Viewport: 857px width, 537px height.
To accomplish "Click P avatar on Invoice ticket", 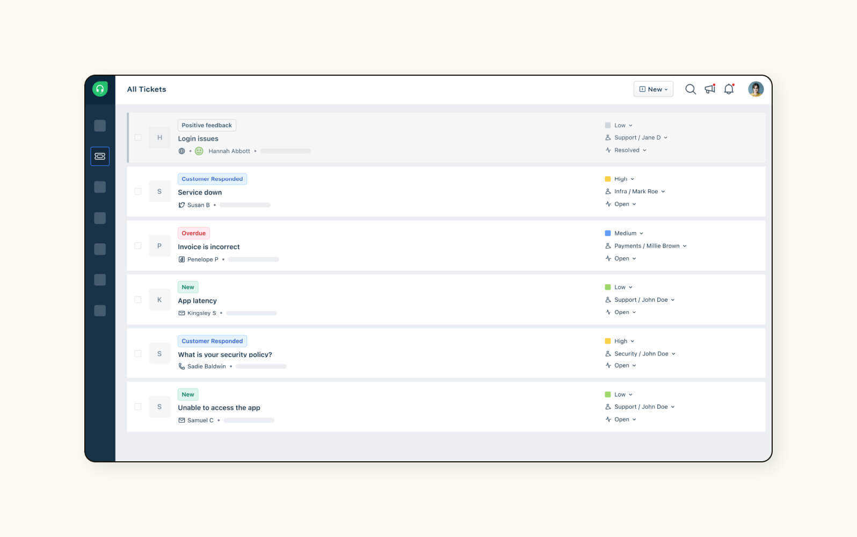I will 159,245.
